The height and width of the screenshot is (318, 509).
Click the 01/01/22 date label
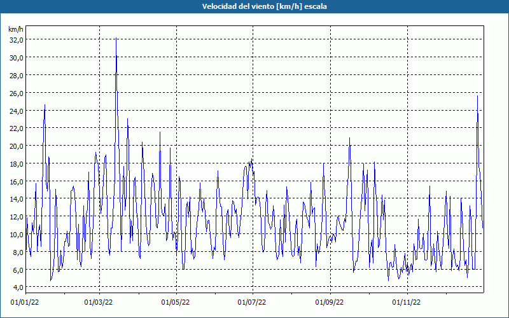point(25,303)
